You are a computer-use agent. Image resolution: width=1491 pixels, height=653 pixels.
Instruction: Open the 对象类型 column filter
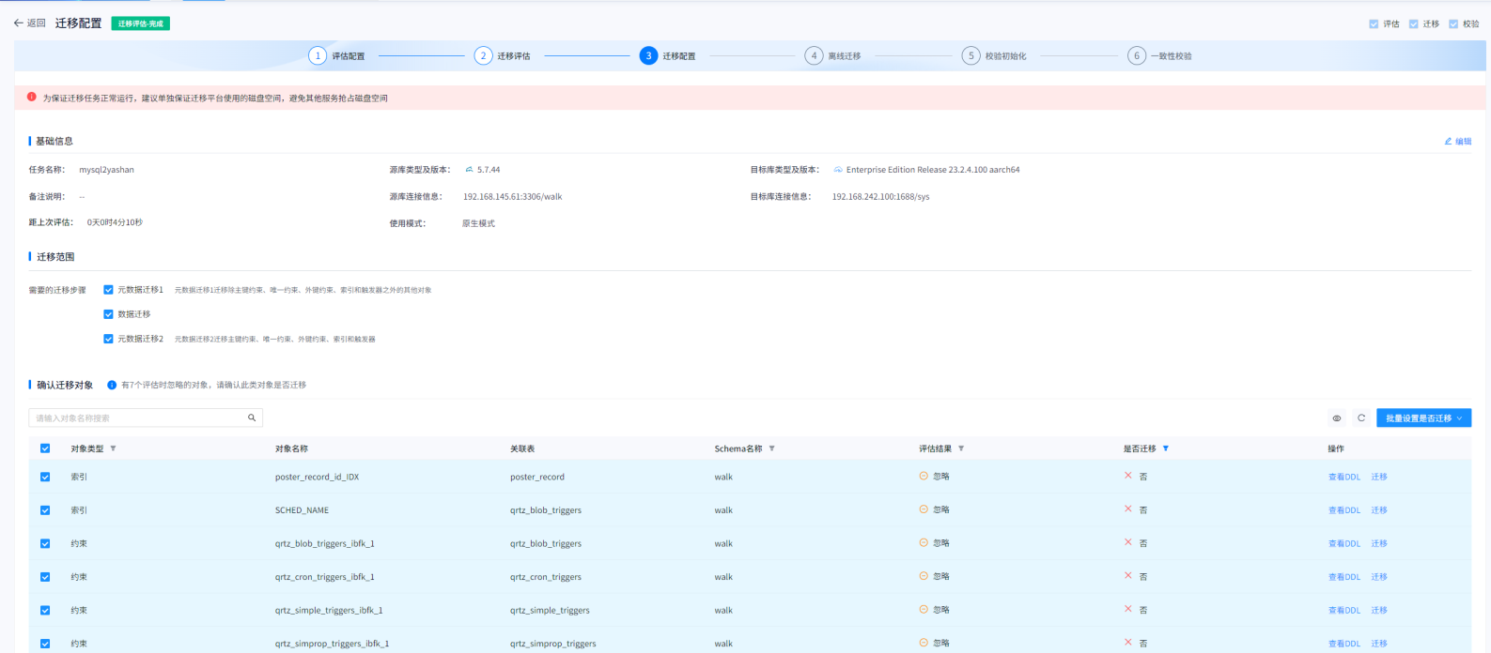(114, 448)
